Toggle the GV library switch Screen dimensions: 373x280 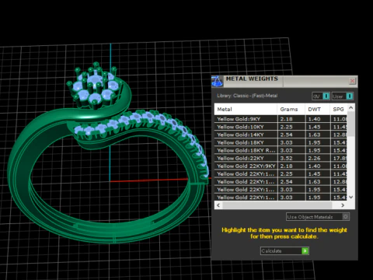(x=321, y=96)
